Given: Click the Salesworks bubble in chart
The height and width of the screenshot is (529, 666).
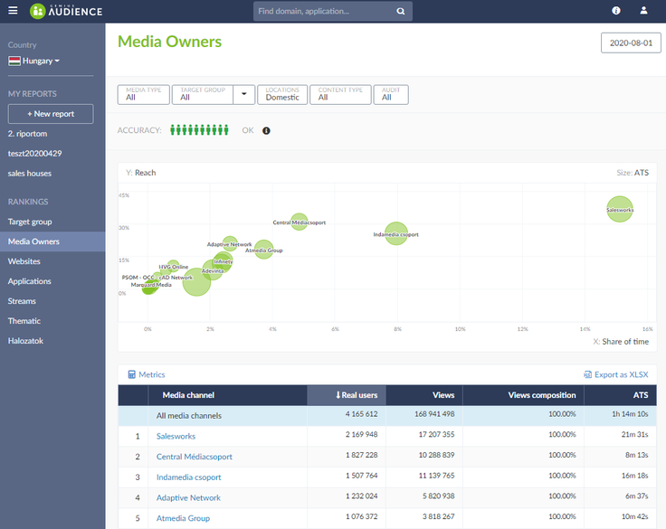Looking at the screenshot, I should pos(620,209).
